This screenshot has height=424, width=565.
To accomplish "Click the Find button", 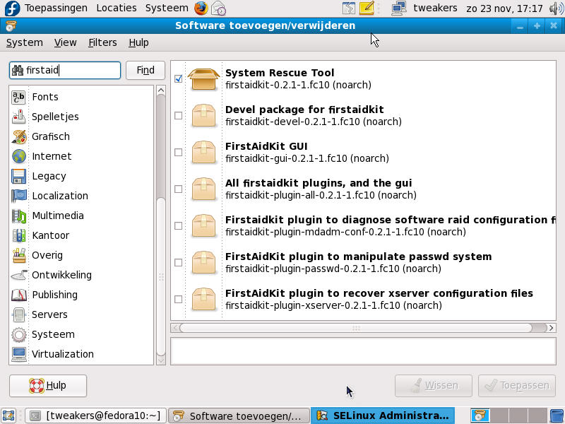I will pyautogui.click(x=145, y=70).
